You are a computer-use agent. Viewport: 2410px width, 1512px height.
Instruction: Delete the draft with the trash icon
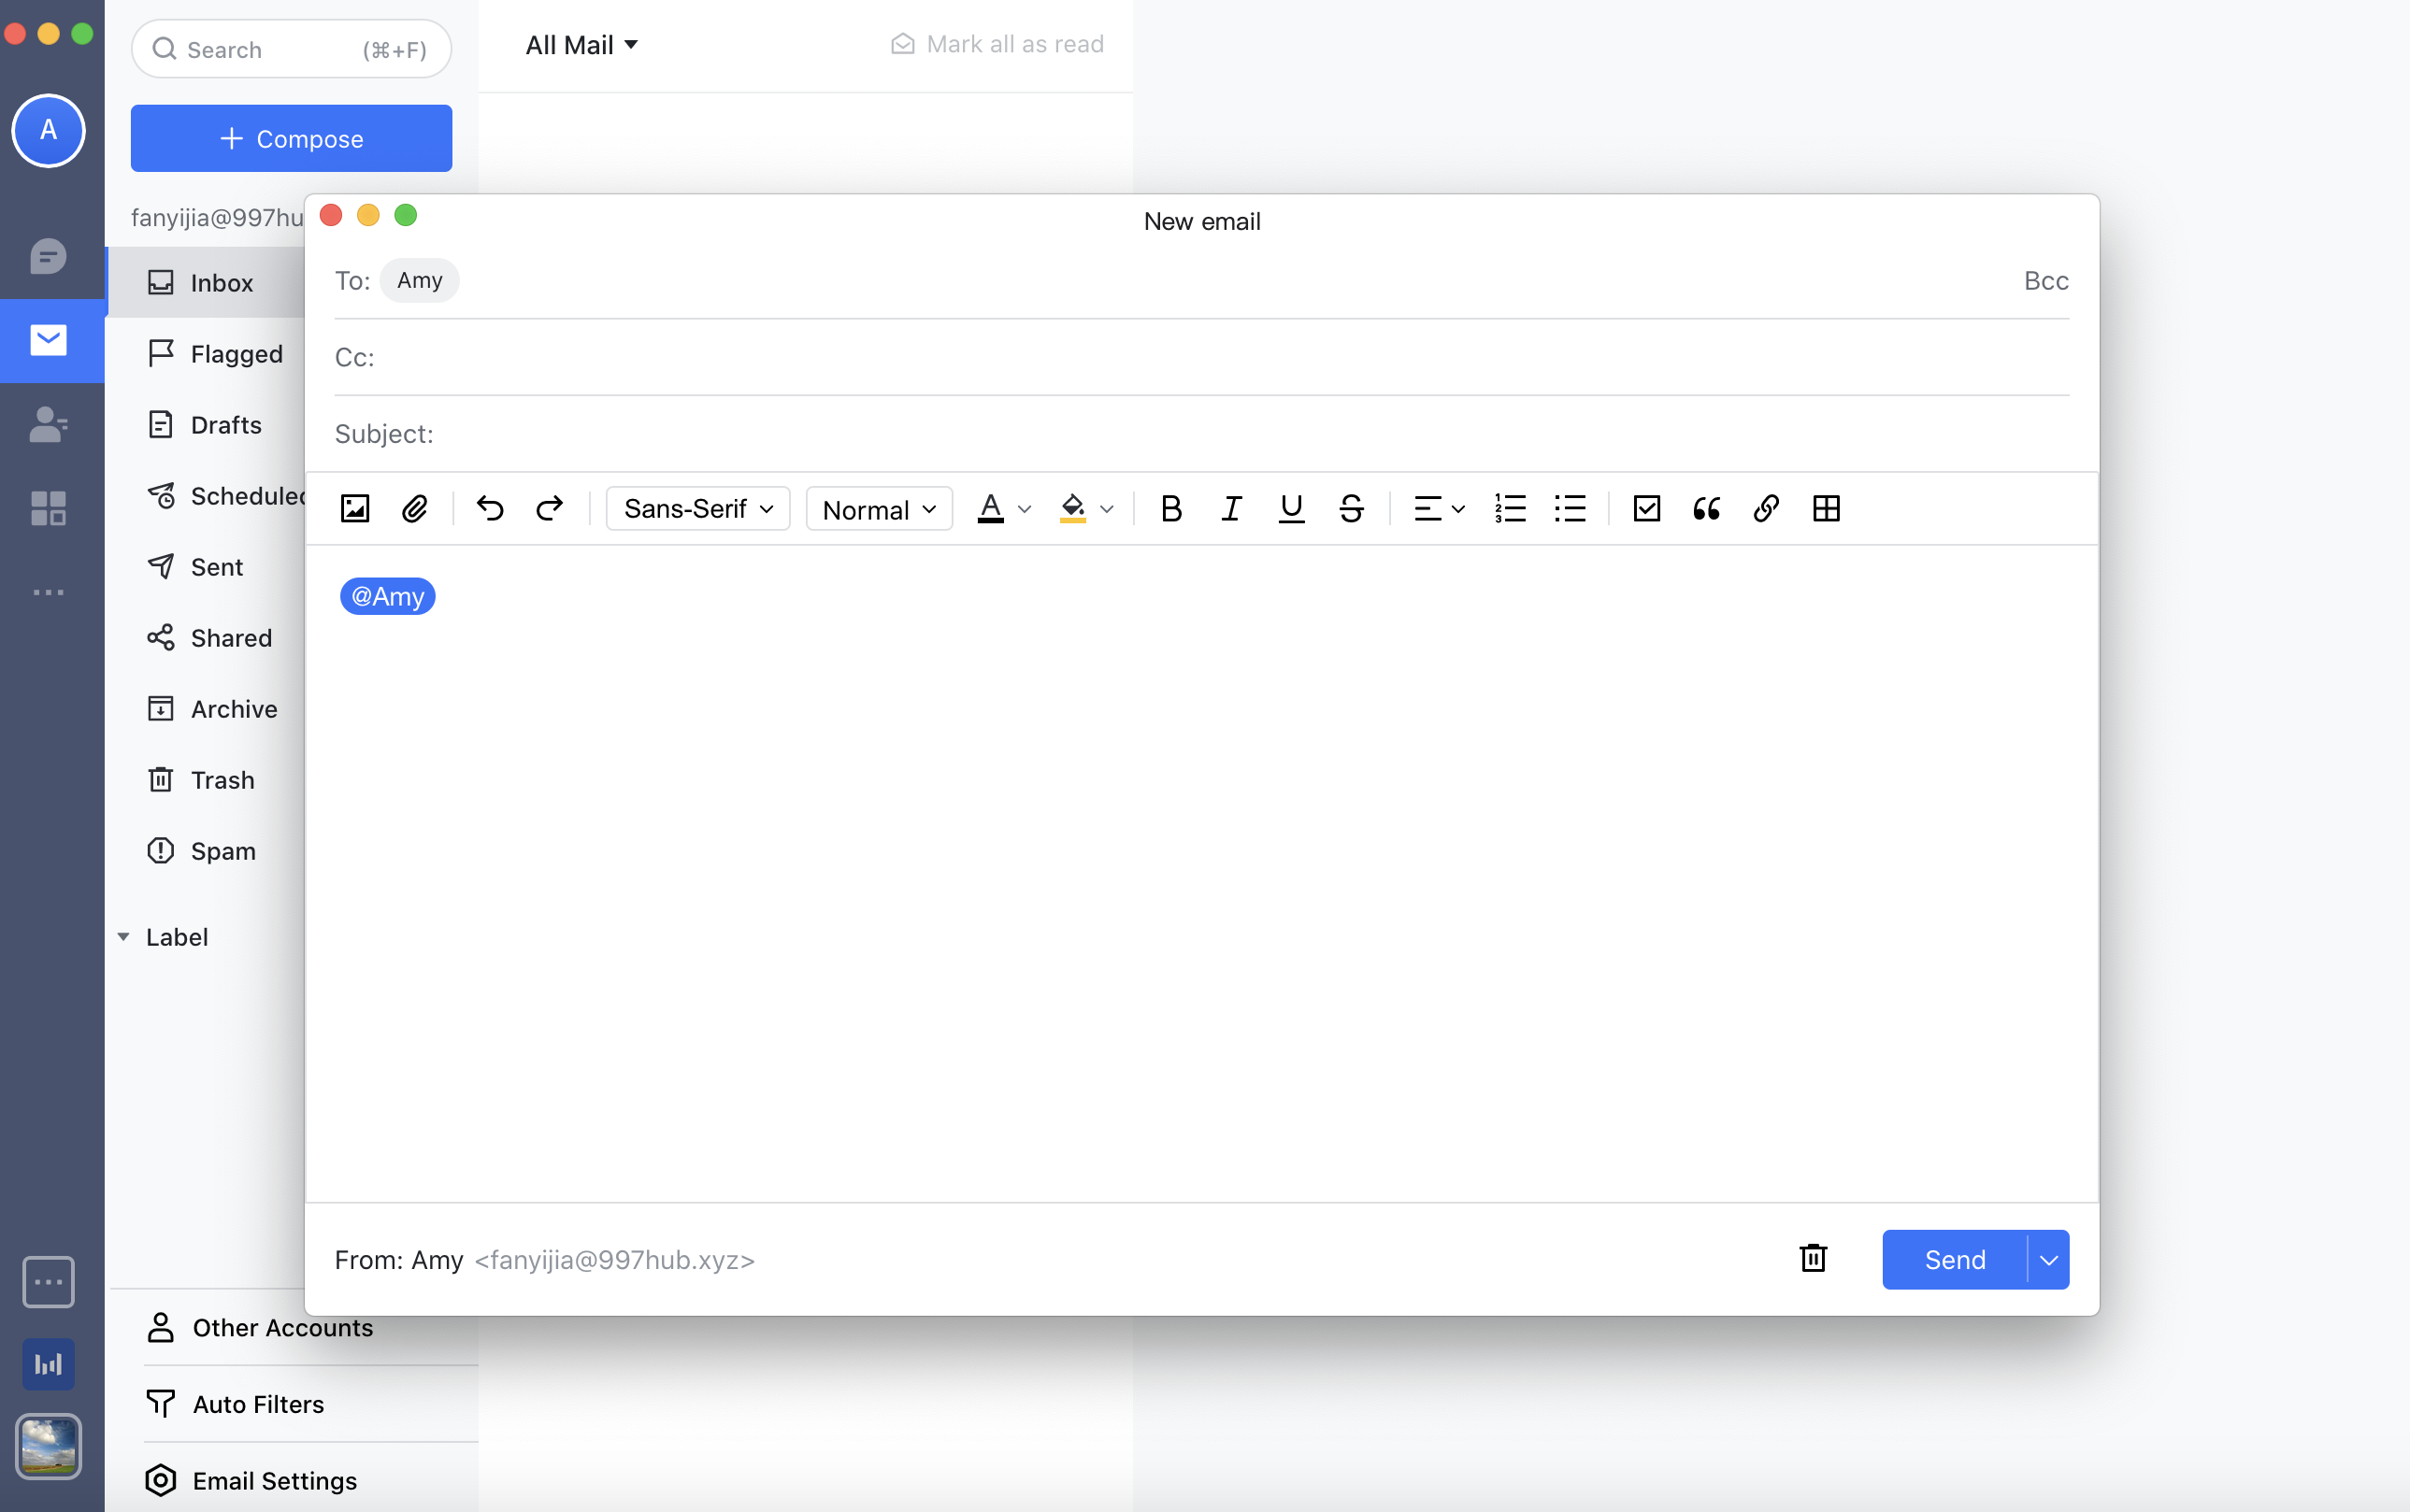(1813, 1259)
